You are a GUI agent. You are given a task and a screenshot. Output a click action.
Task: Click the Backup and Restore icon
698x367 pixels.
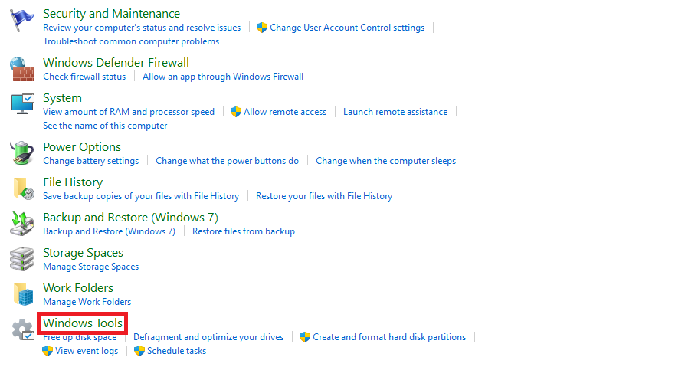point(22,224)
